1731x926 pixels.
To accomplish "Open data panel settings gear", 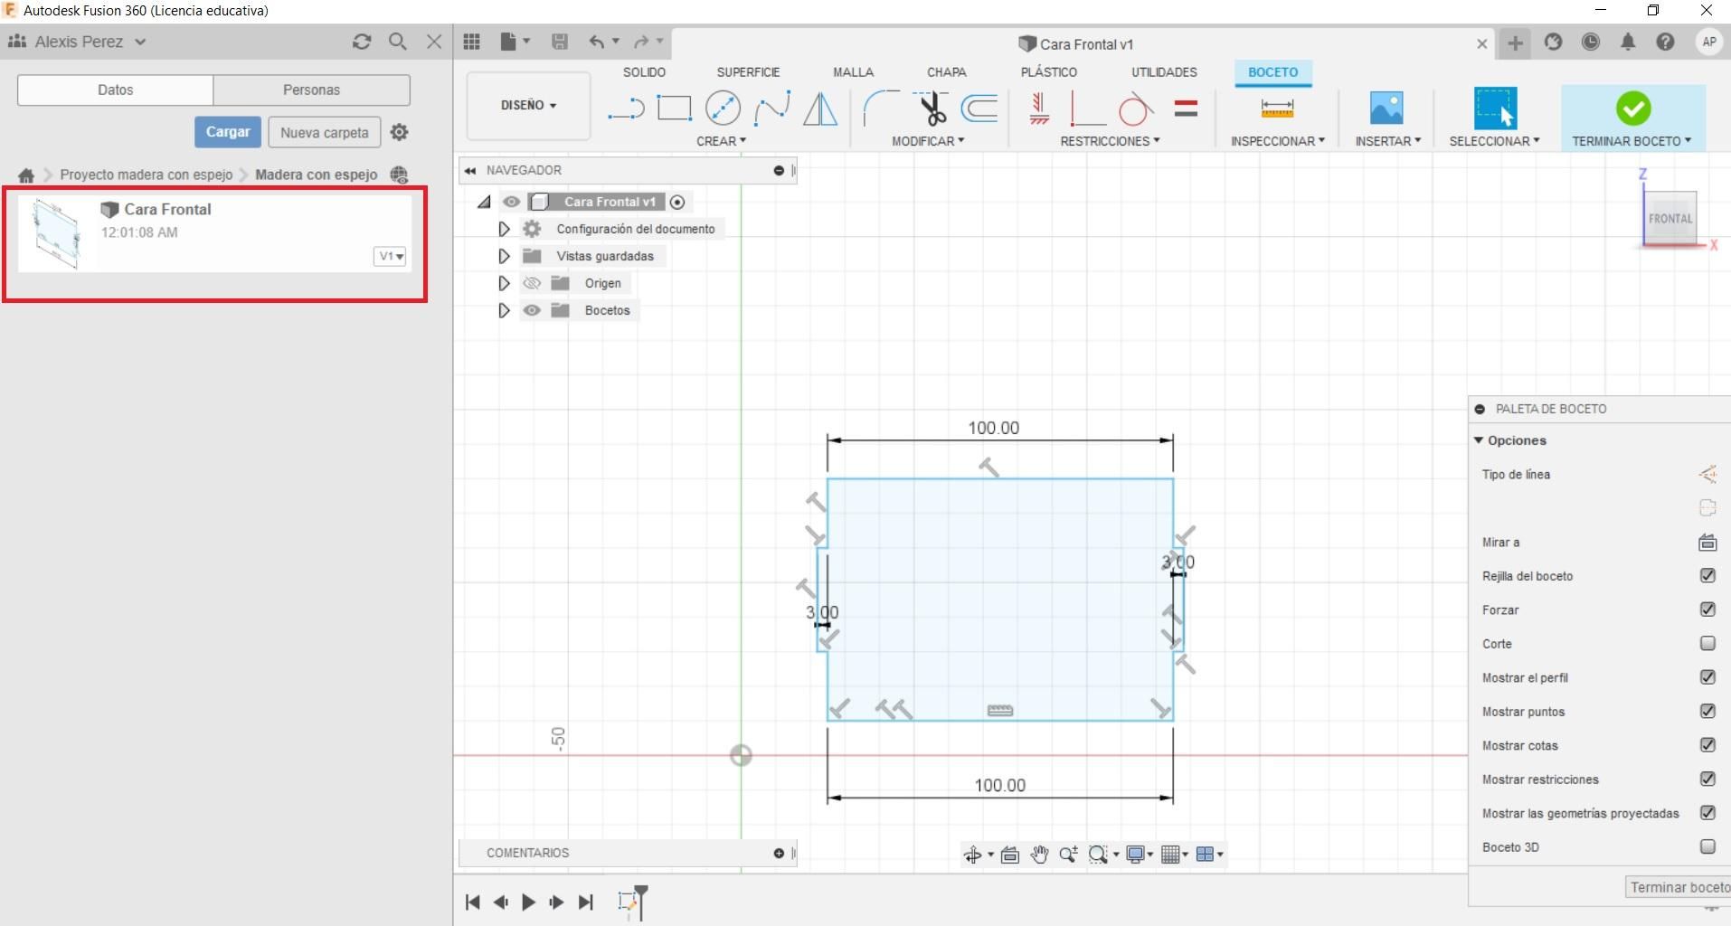I will (399, 132).
